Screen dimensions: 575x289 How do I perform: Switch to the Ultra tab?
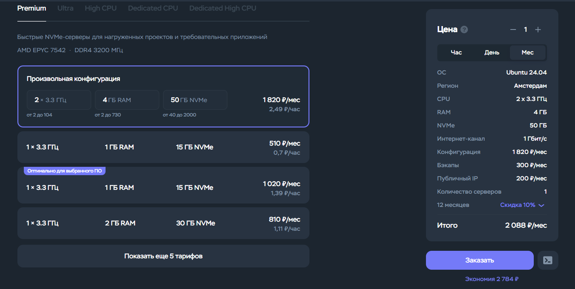pyautogui.click(x=65, y=8)
